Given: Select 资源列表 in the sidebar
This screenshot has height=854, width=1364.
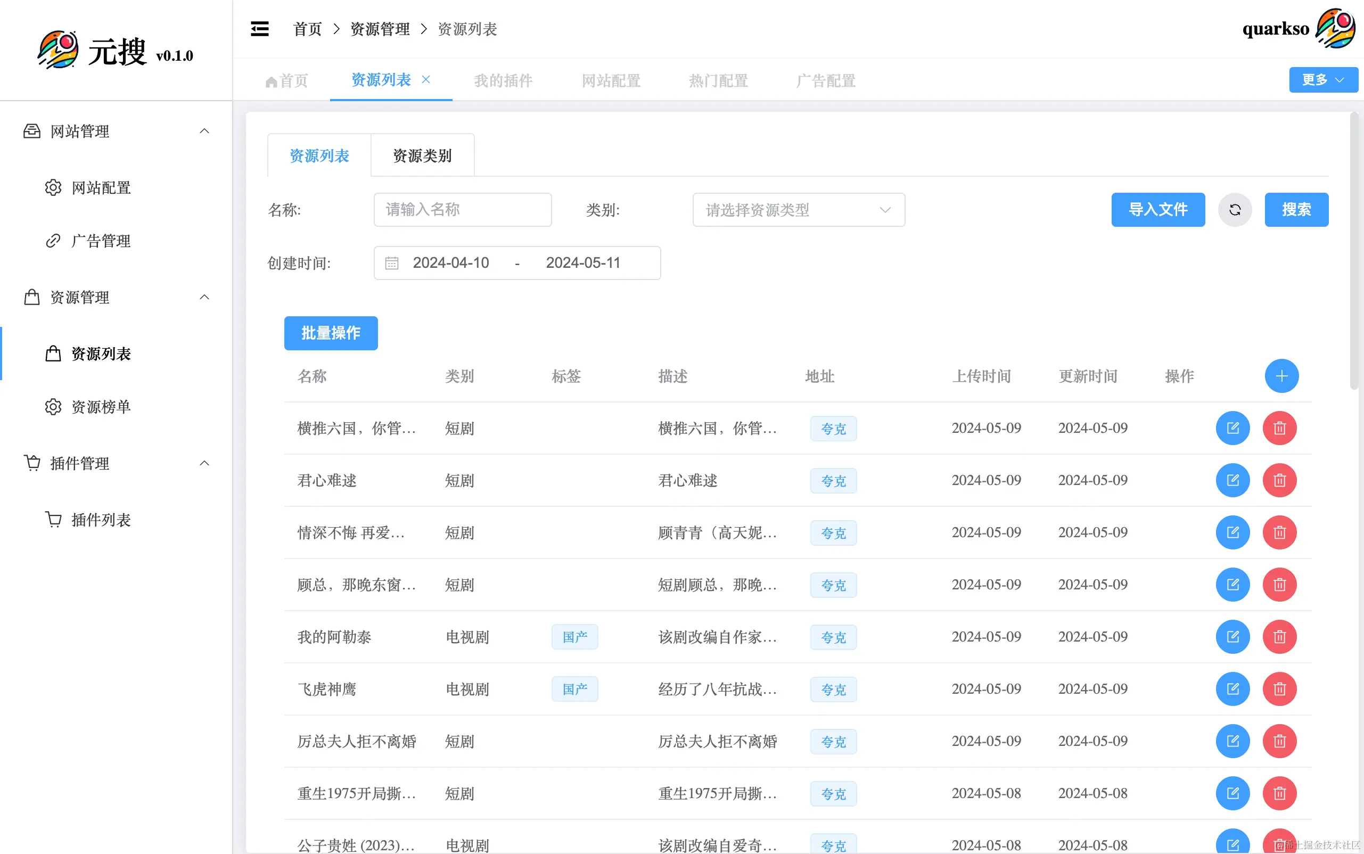Looking at the screenshot, I should pyautogui.click(x=116, y=354).
